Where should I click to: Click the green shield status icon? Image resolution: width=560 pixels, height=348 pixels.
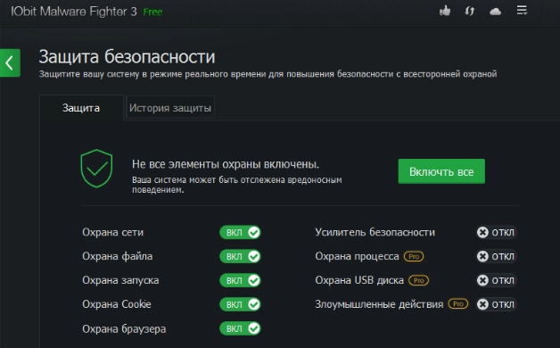click(96, 169)
